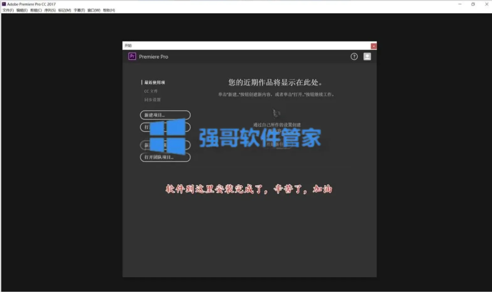The width and height of the screenshot is (492, 292).
Task: Click the Premiere Pro Pr logo
Action: [132, 56]
